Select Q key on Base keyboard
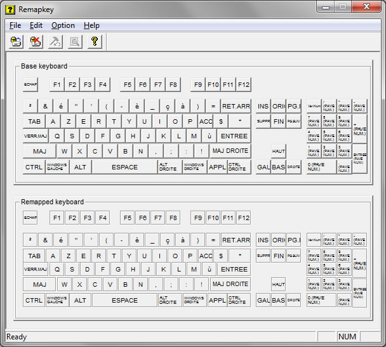 pyautogui.click(x=57, y=136)
